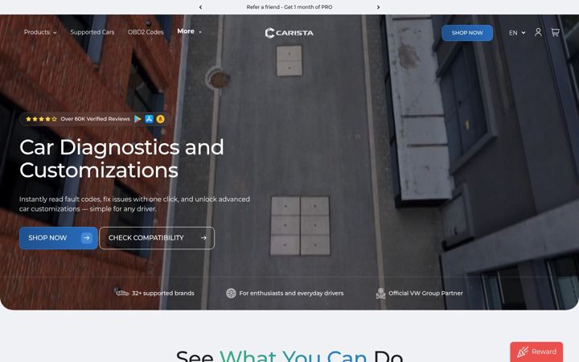Click the 32+ supported brands text
This screenshot has width=579, height=362.
click(162, 294)
